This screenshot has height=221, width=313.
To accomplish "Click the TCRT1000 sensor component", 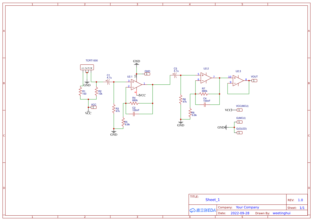I will click(87, 67).
